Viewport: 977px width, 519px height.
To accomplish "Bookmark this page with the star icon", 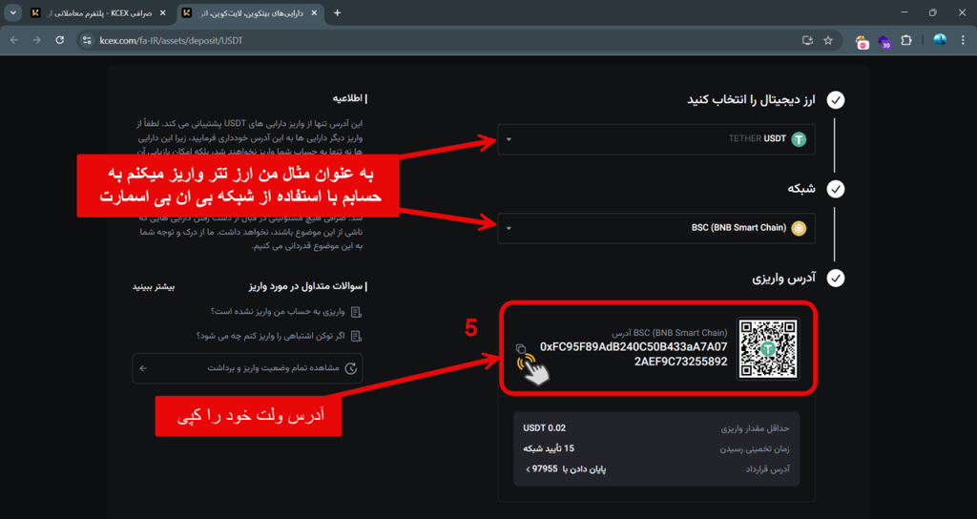I will pos(828,40).
